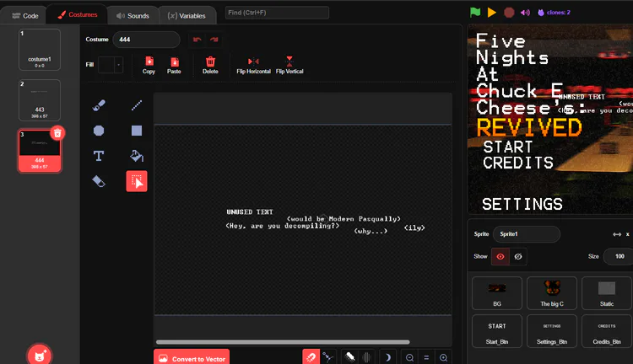Copy the selected costume content
The image size is (633, 364).
149,65
